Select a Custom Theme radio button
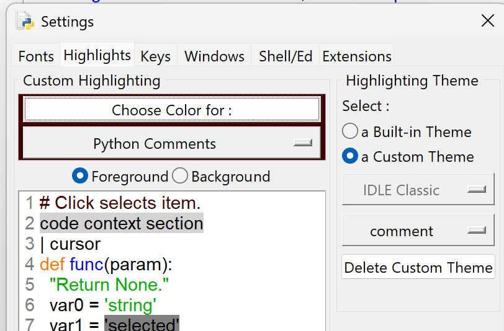The height and width of the screenshot is (331, 504). pos(350,157)
